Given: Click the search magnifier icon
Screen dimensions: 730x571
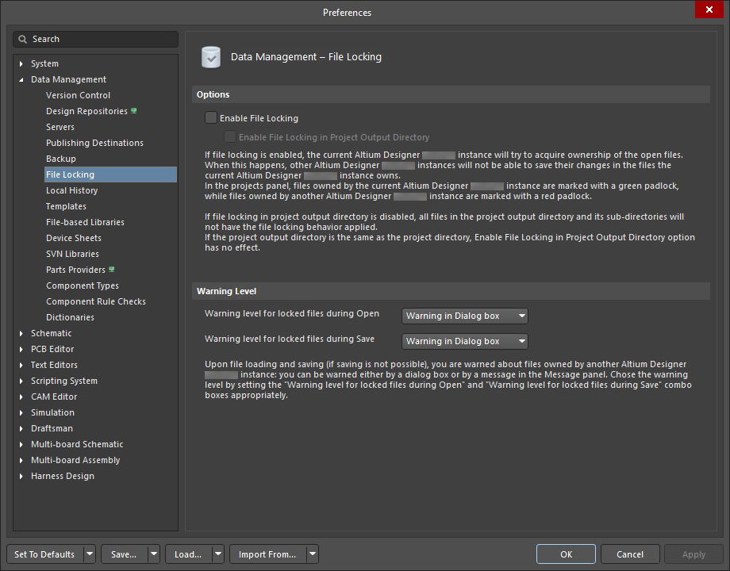Looking at the screenshot, I should tap(24, 39).
